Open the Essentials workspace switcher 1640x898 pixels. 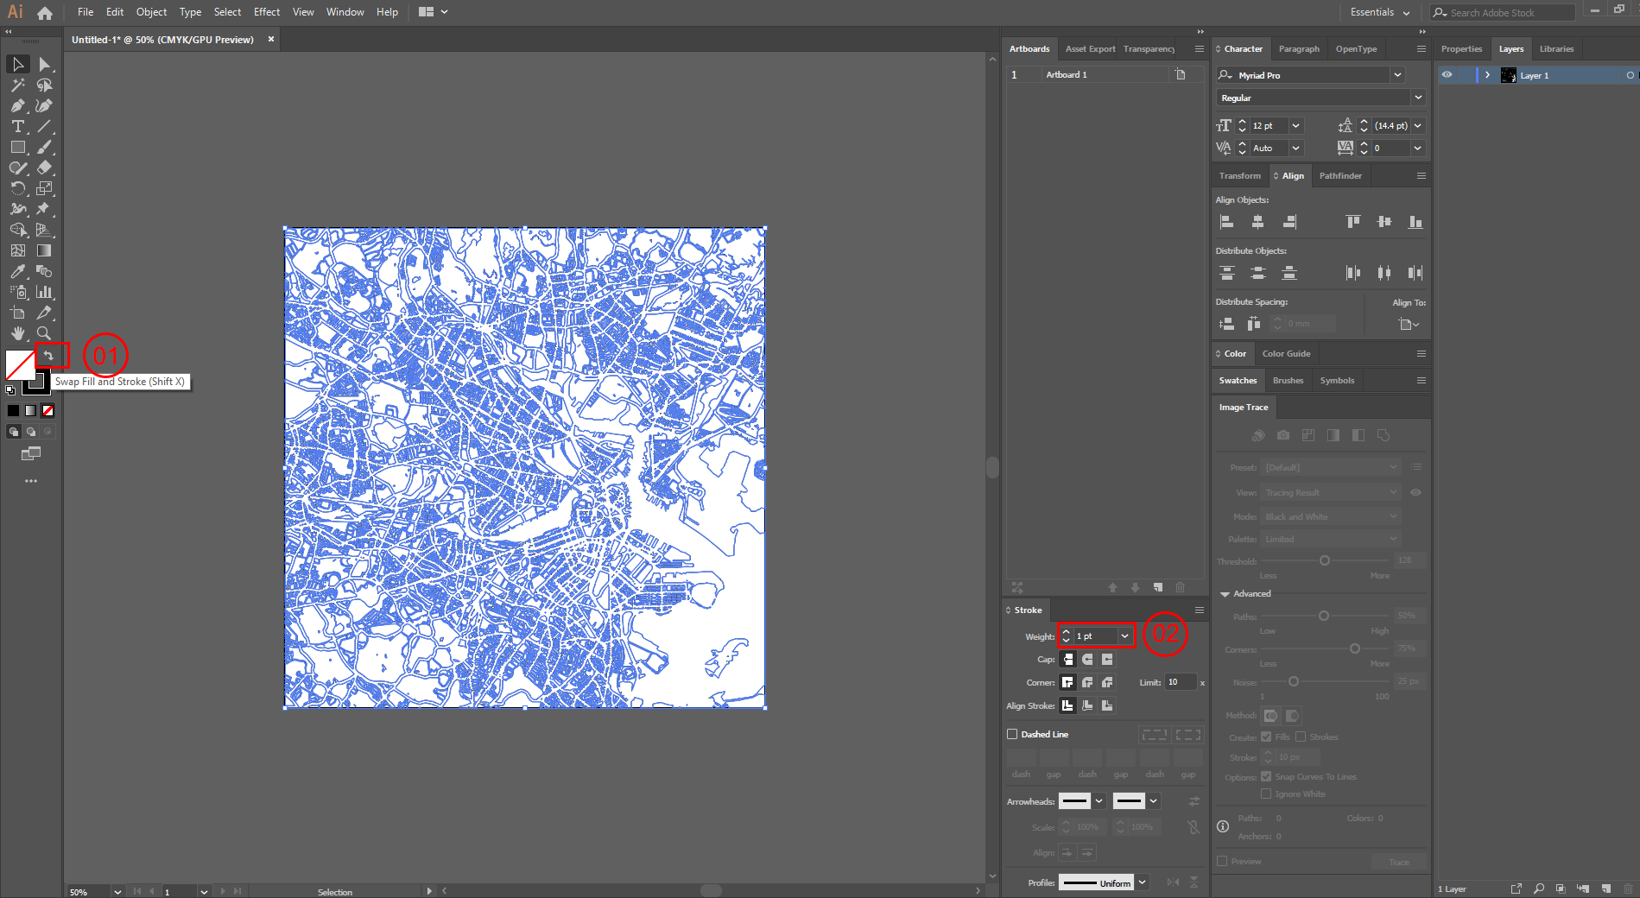[1378, 12]
